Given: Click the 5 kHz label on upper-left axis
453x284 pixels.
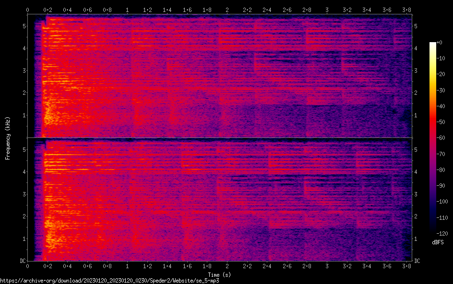Looking at the screenshot, I should tap(24, 26).
